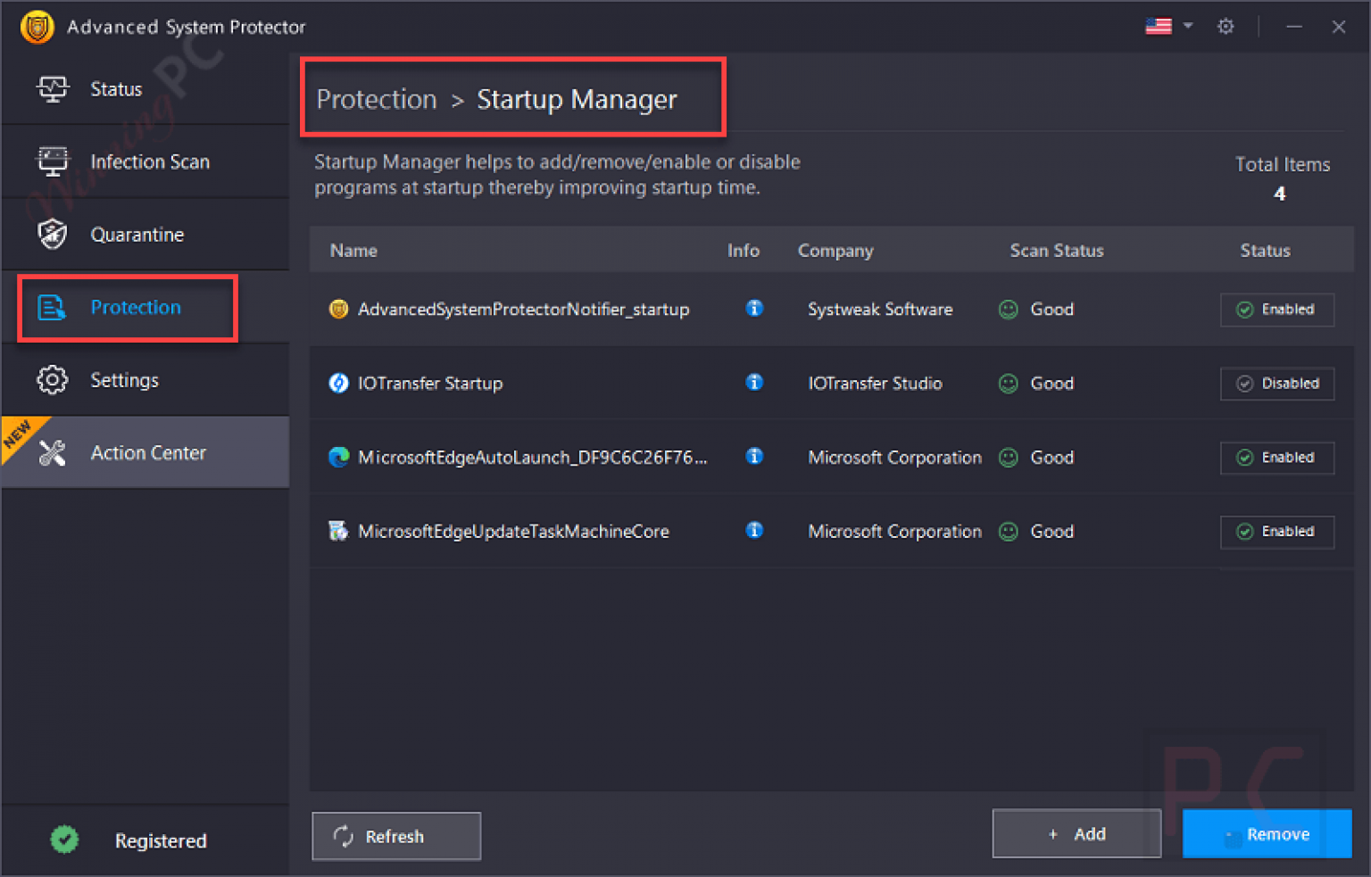This screenshot has height=877, width=1371.
Task: Click the Infection Scan icon in sidebar
Action: click(53, 161)
